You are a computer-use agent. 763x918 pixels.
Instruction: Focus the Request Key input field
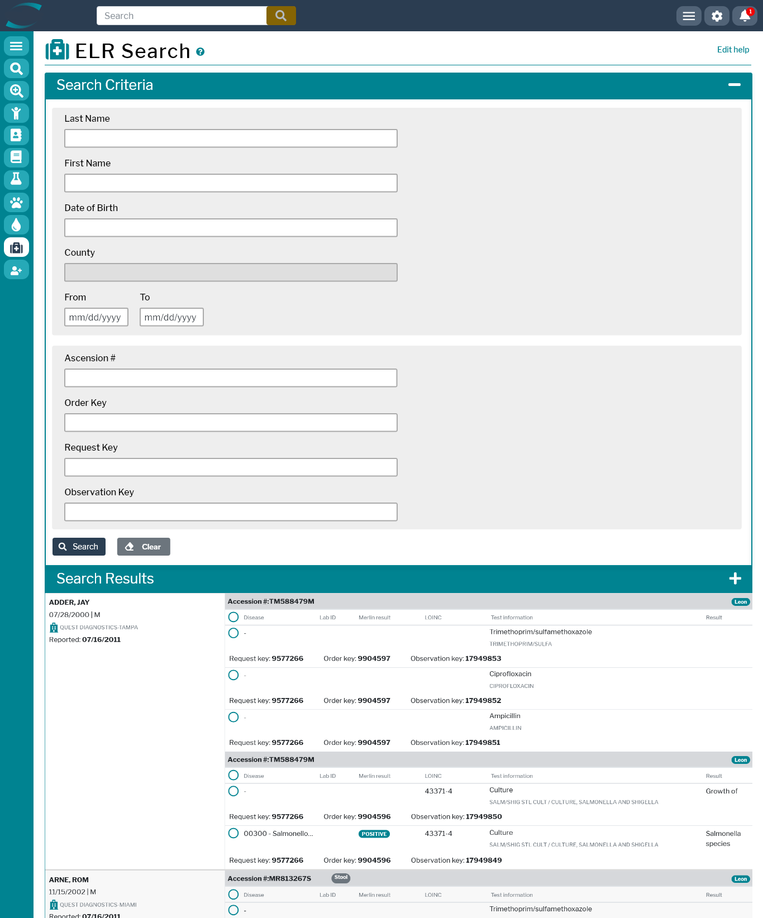coord(231,467)
